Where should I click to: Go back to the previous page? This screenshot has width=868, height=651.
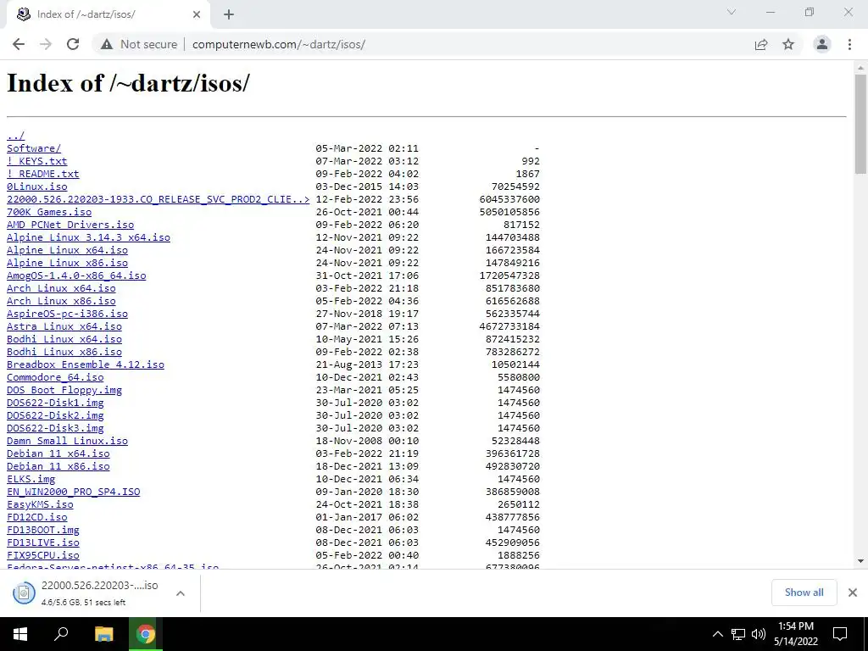pyautogui.click(x=19, y=44)
